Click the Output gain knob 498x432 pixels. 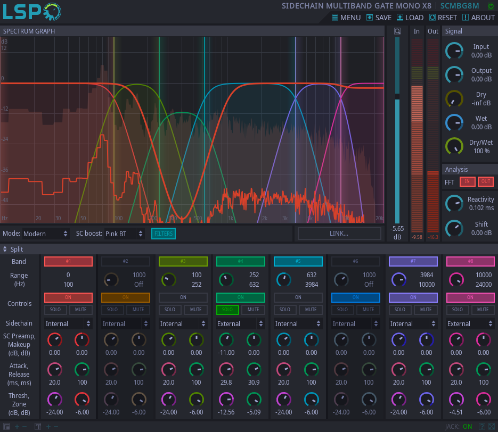tap(454, 75)
